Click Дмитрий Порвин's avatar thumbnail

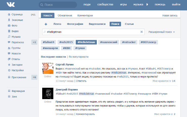coord(48,93)
